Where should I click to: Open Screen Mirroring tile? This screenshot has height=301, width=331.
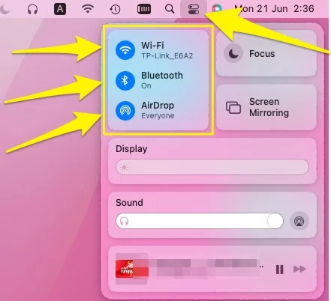(x=266, y=107)
